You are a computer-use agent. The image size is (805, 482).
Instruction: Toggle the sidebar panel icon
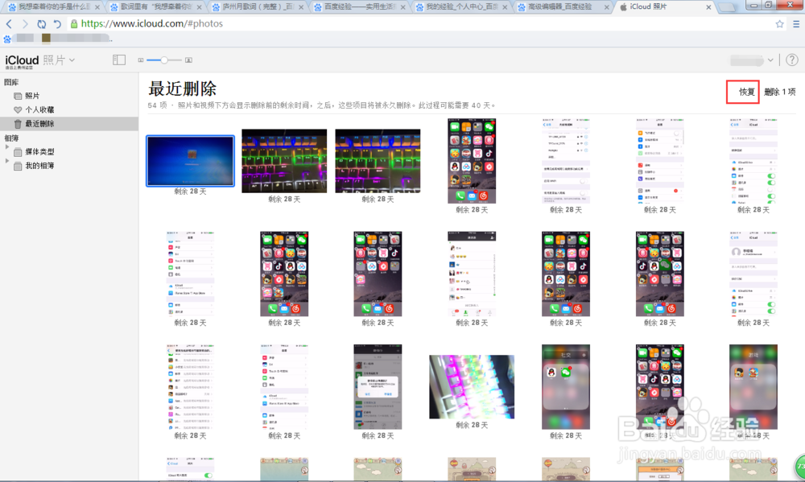[x=118, y=60]
